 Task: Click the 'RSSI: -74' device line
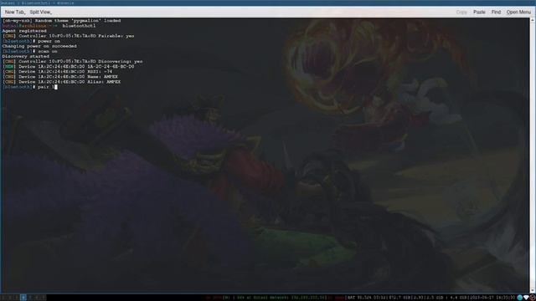[57, 72]
